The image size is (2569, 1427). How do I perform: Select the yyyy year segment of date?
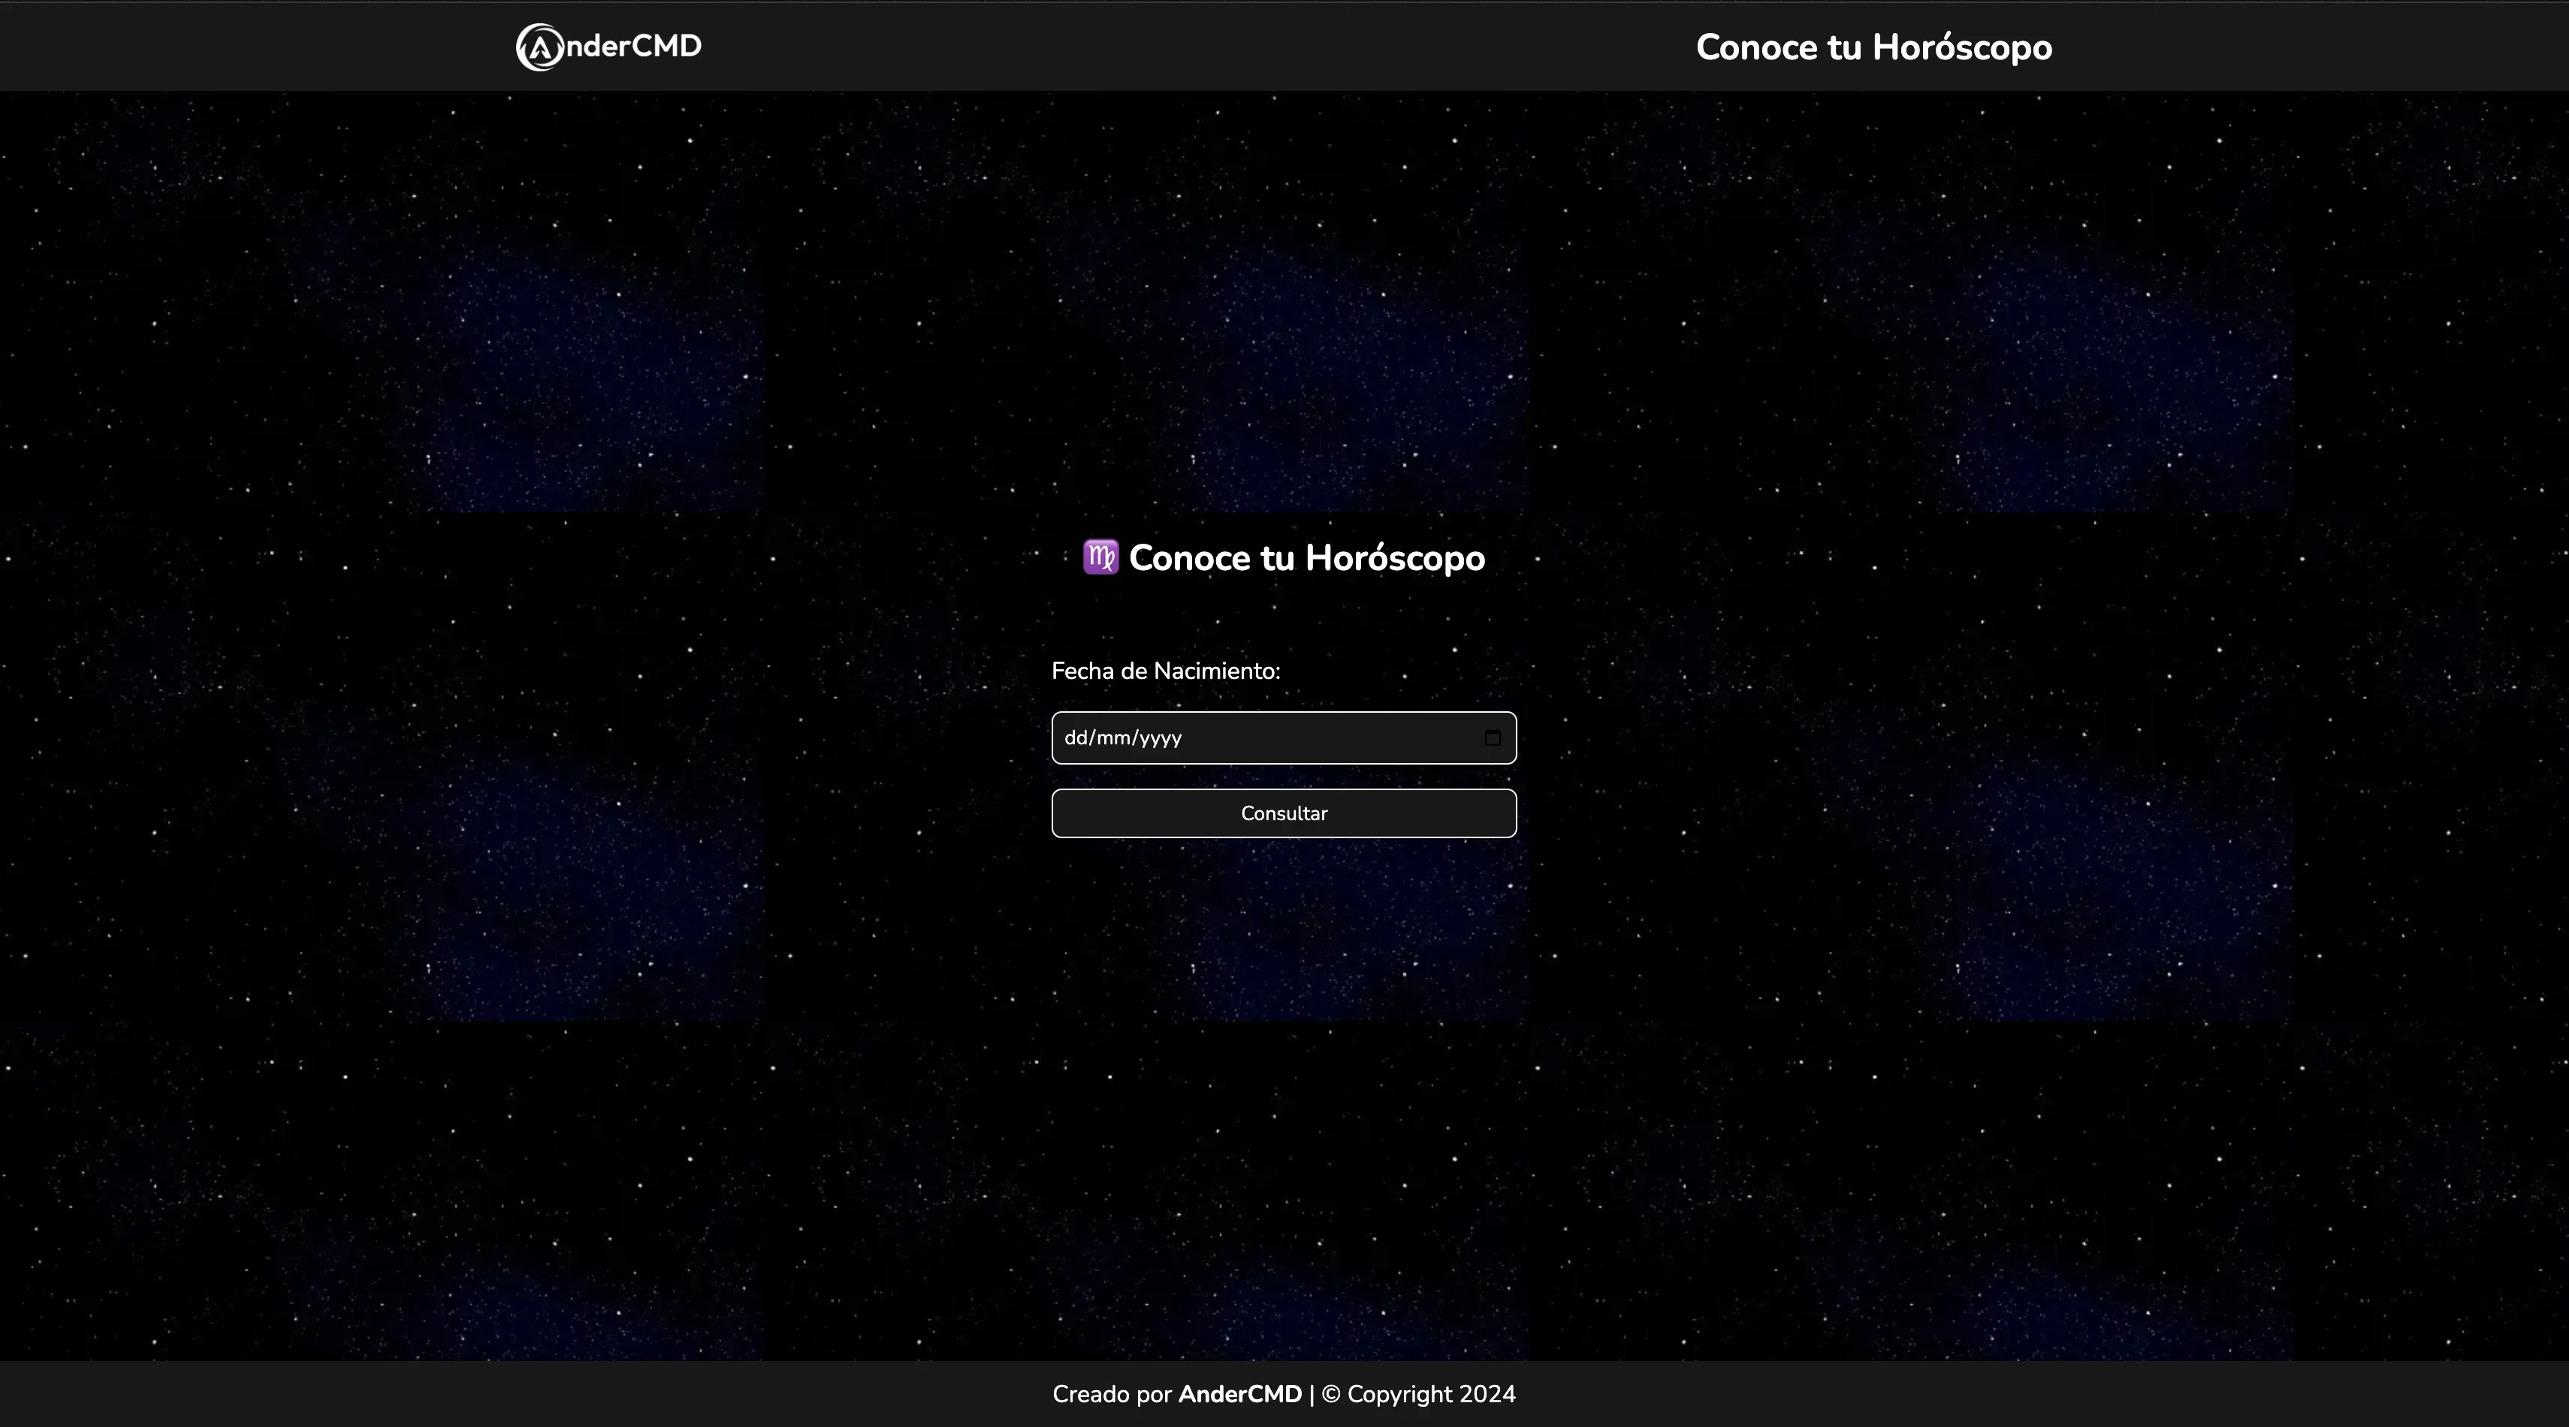[1161, 738]
